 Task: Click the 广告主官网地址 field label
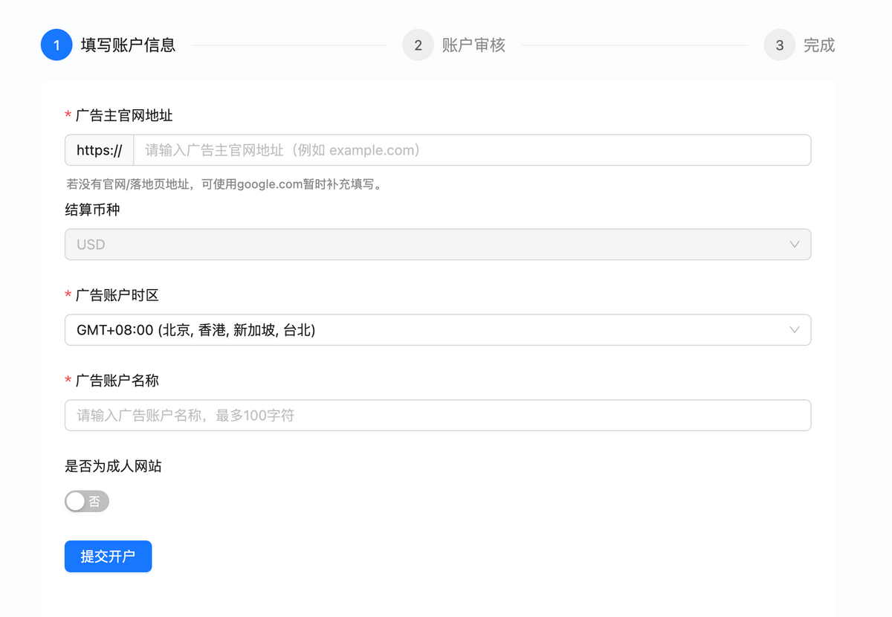pyautogui.click(x=124, y=115)
